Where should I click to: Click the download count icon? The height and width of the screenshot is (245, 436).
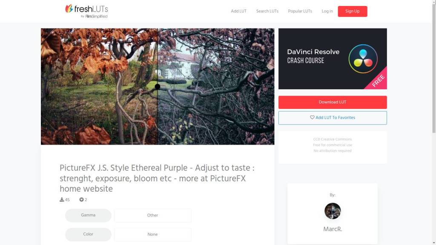pyautogui.click(x=62, y=199)
